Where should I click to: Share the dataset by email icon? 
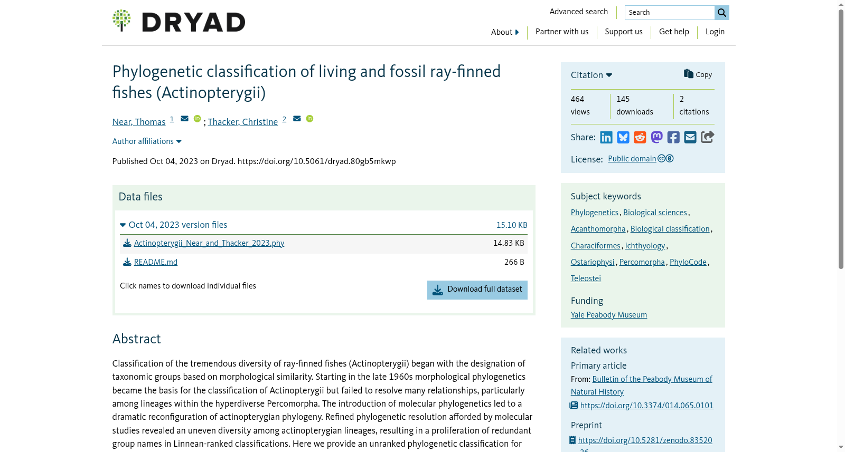coord(690,138)
